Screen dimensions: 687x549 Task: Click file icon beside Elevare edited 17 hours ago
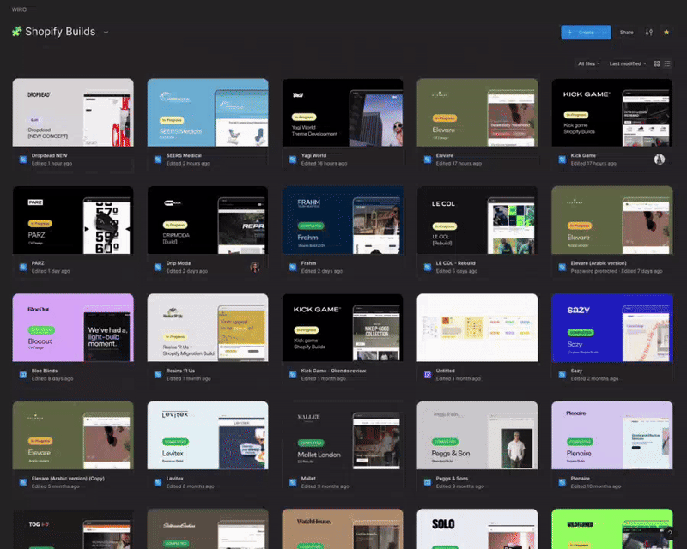tap(428, 160)
